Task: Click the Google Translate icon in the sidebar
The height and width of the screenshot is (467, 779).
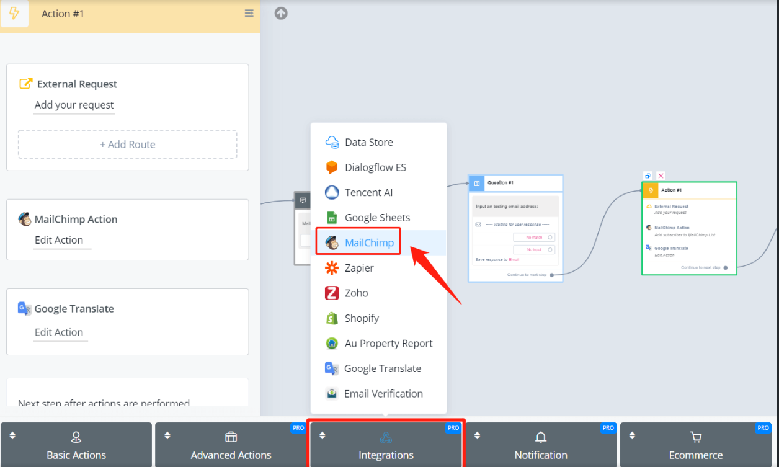Action: (x=24, y=308)
